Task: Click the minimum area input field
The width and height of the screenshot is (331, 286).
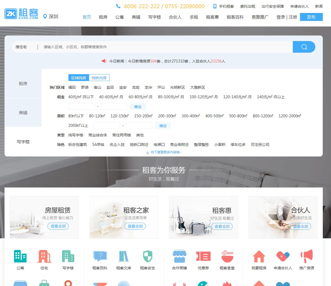Action: pyautogui.click(x=107, y=126)
